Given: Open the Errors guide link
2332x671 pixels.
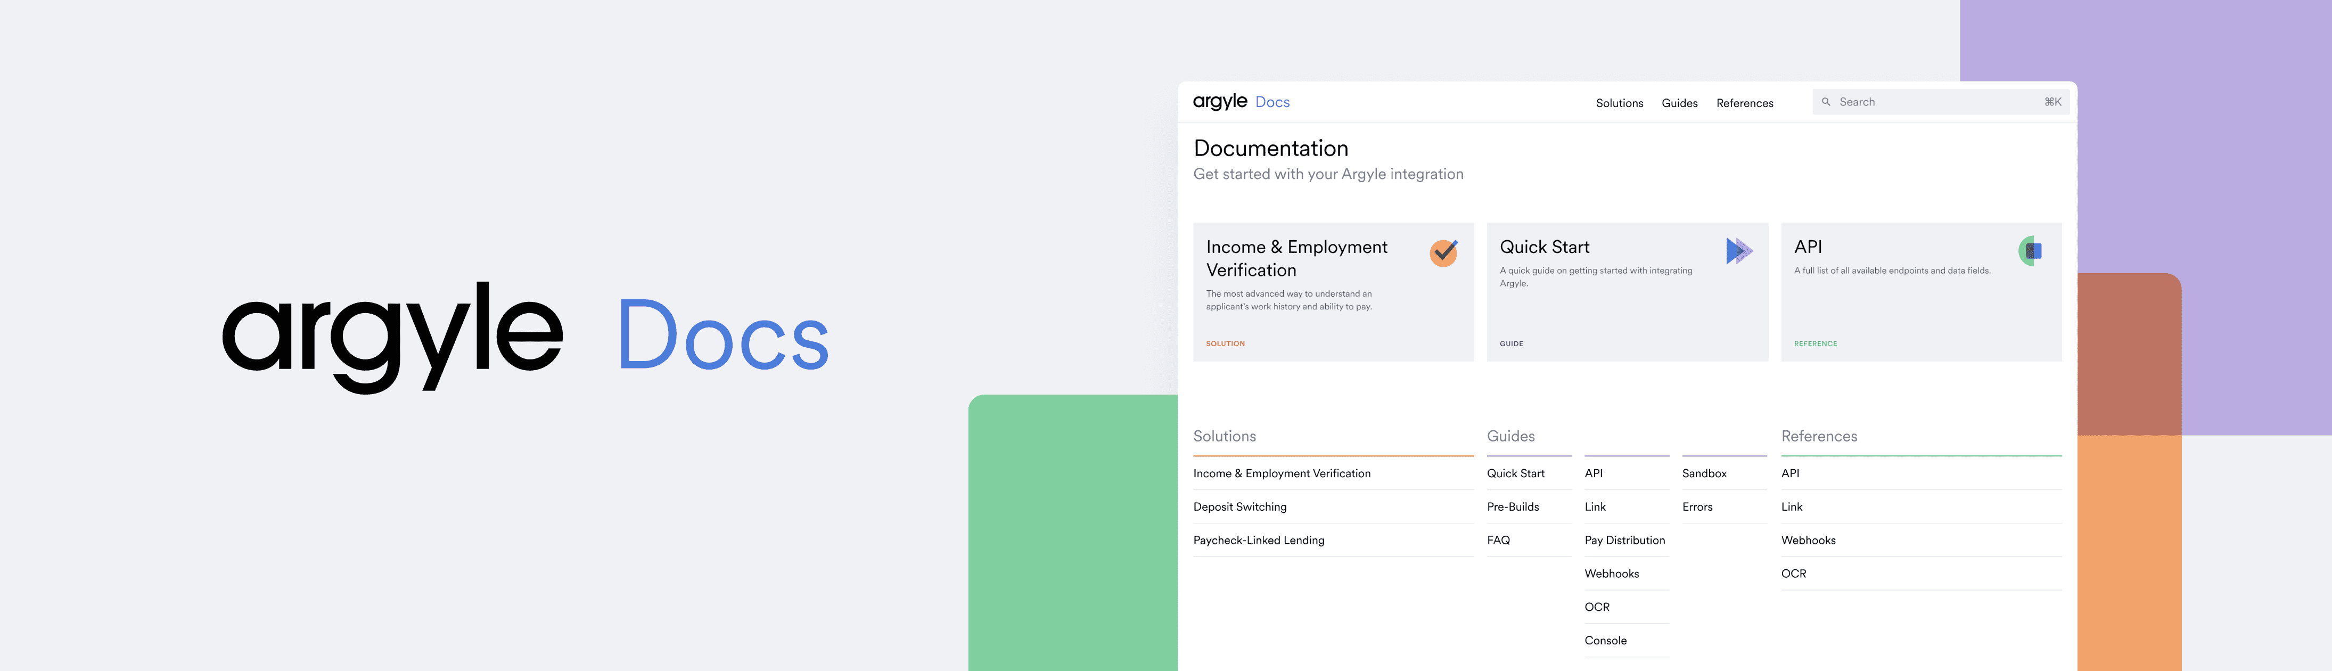Looking at the screenshot, I should click(1696, 507).
